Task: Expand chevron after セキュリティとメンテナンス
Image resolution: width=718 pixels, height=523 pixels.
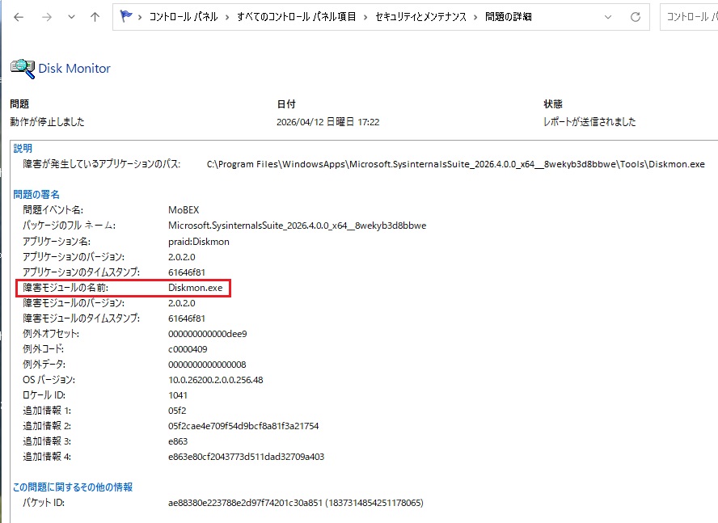Action: pos(475,18)
